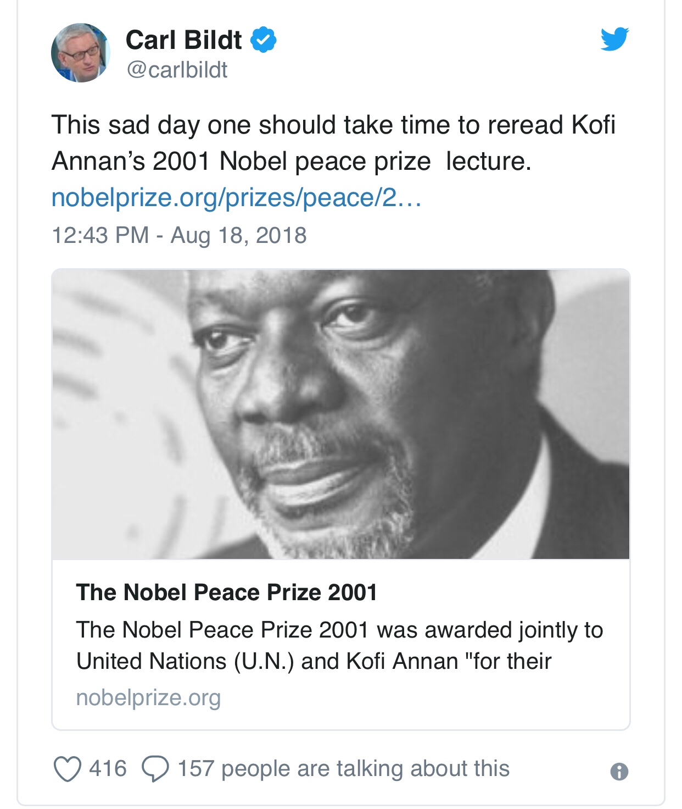Click the Twitter bird logo icon
The width and height of the screenshot is (682, 809).
click(614, 39)
